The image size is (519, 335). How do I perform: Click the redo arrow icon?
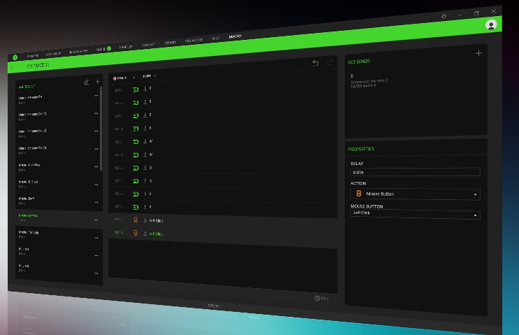click(330, 63)
